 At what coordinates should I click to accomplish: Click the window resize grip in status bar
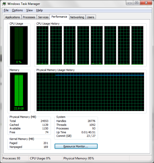[150, 159]
